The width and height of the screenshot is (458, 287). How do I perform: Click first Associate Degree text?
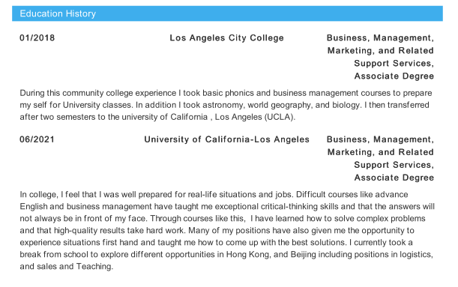pyautogui.click(x=394, y=76)
